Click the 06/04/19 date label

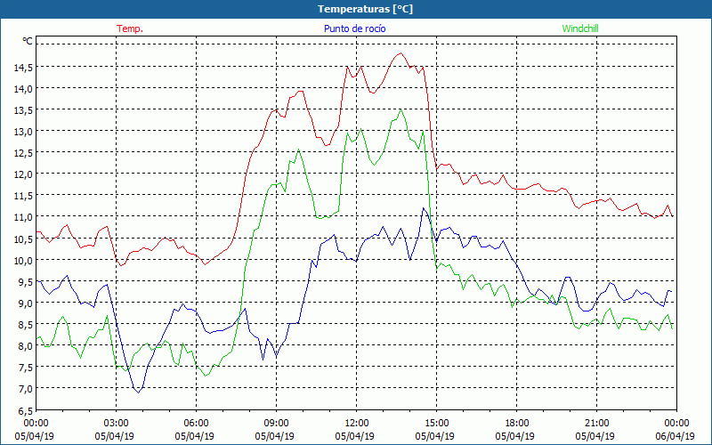[x=676, y=436]
